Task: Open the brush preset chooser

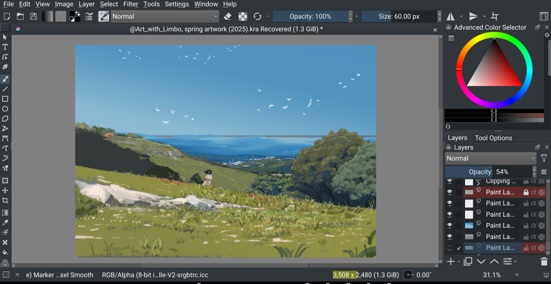Action: coord(104,16)
